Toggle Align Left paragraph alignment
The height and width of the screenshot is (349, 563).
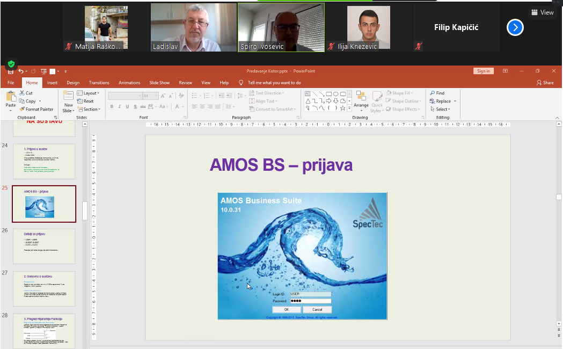click(x=194, y=107)
